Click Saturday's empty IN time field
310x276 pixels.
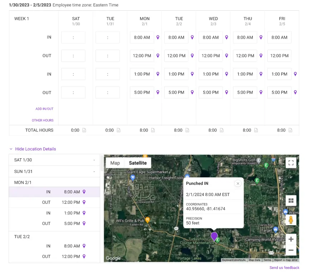click(73, 38)
